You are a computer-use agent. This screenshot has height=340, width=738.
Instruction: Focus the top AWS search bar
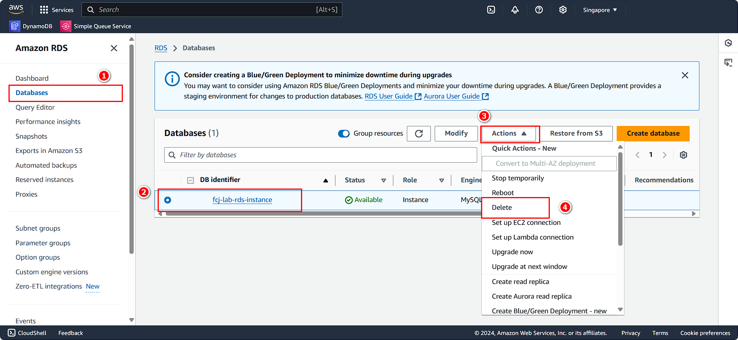point(212,10)
